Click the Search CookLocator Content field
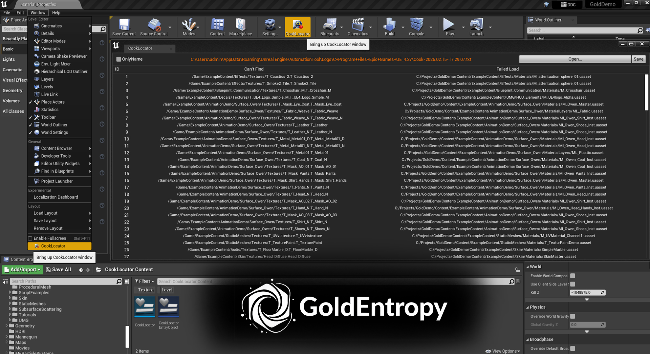The height and width of the screenshot is (354, 650). (336, 282)
